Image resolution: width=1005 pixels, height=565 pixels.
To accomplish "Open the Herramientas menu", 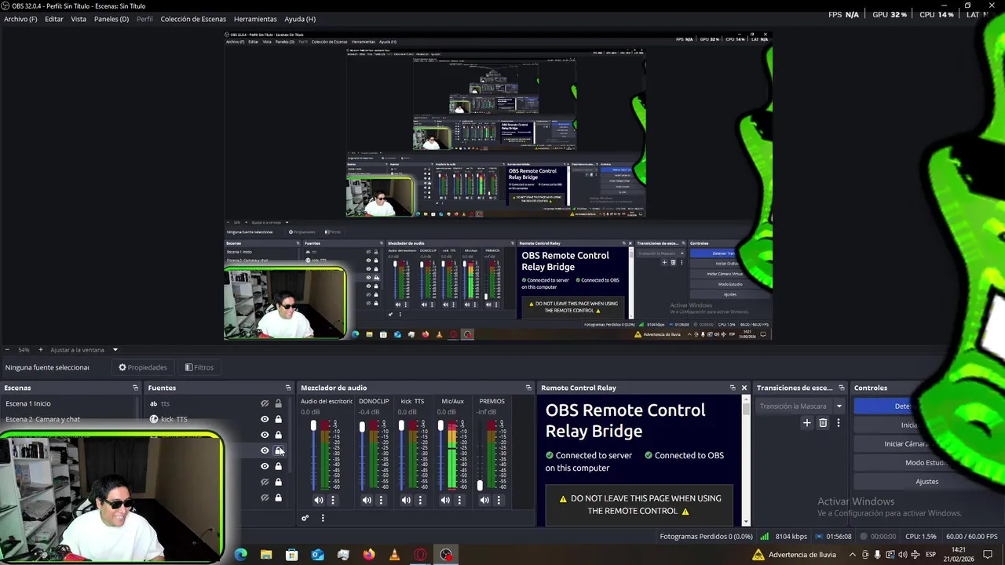I will pyautogui.click(x=255, y=19).
